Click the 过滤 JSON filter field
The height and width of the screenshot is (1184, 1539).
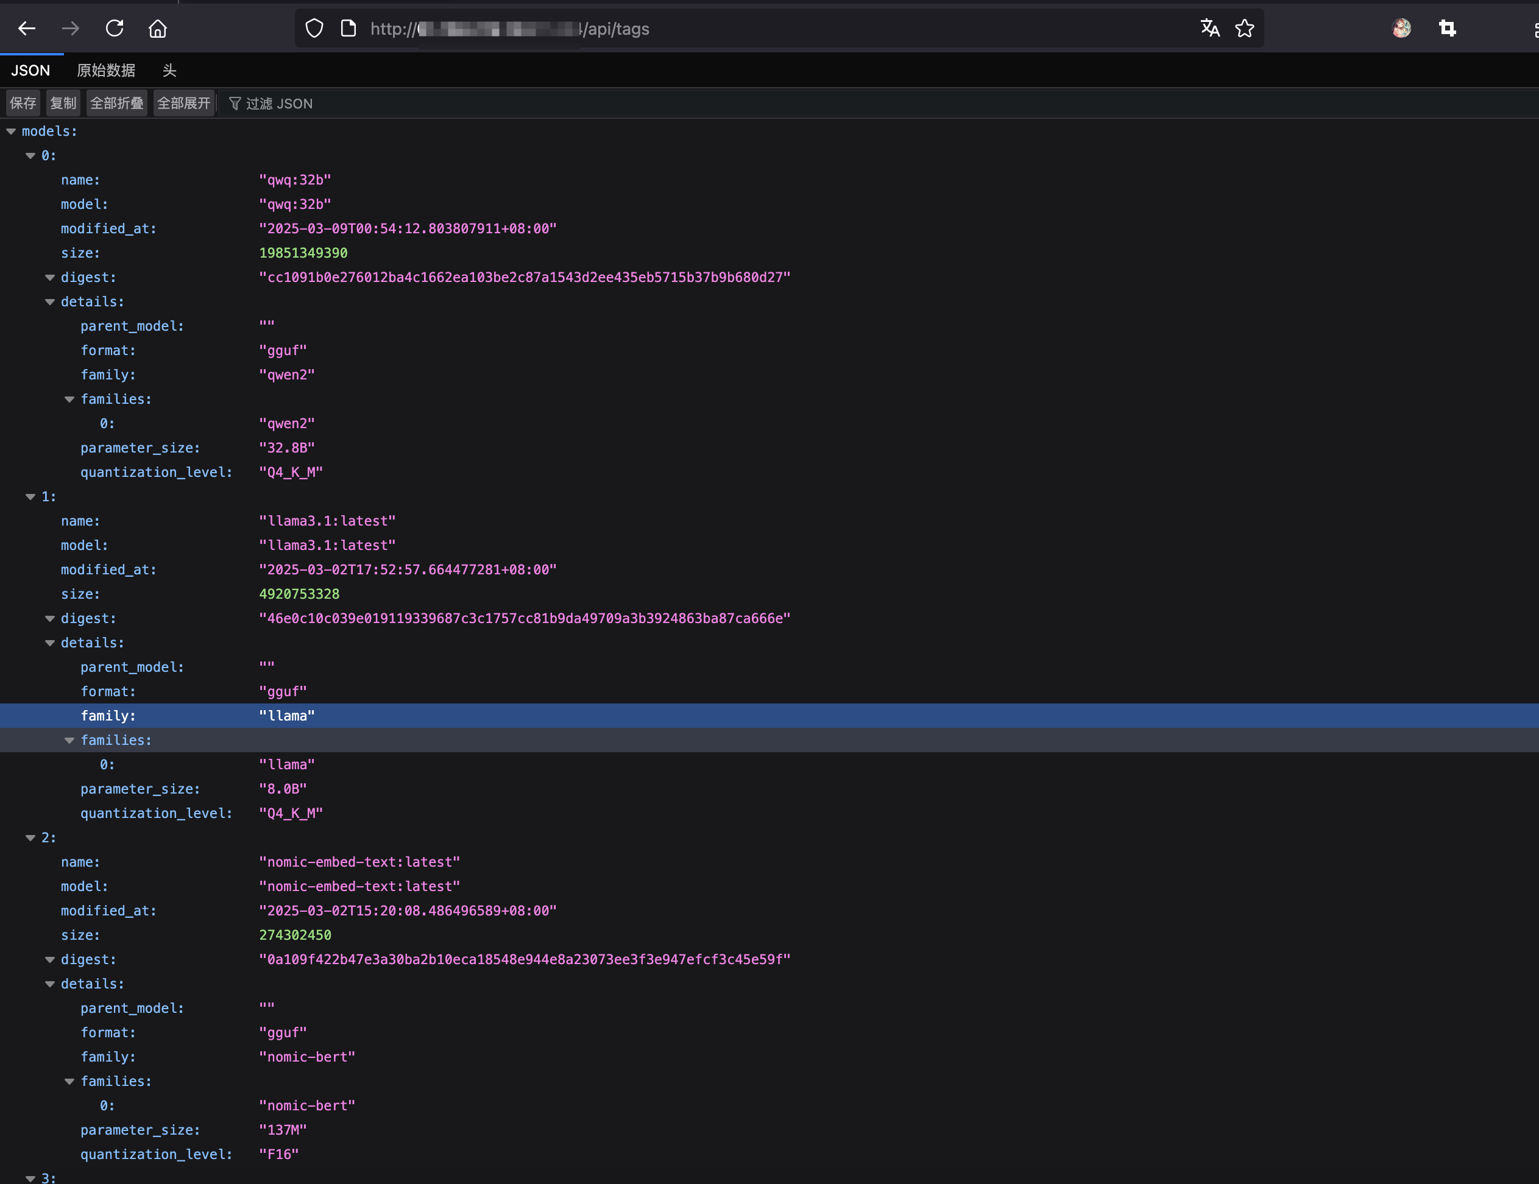tap(279, 104)
